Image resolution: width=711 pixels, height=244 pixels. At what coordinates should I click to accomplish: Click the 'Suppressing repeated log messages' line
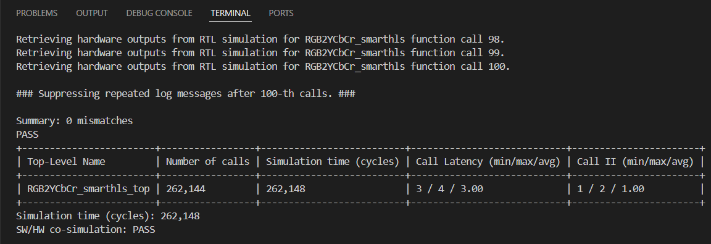point(185,93)
